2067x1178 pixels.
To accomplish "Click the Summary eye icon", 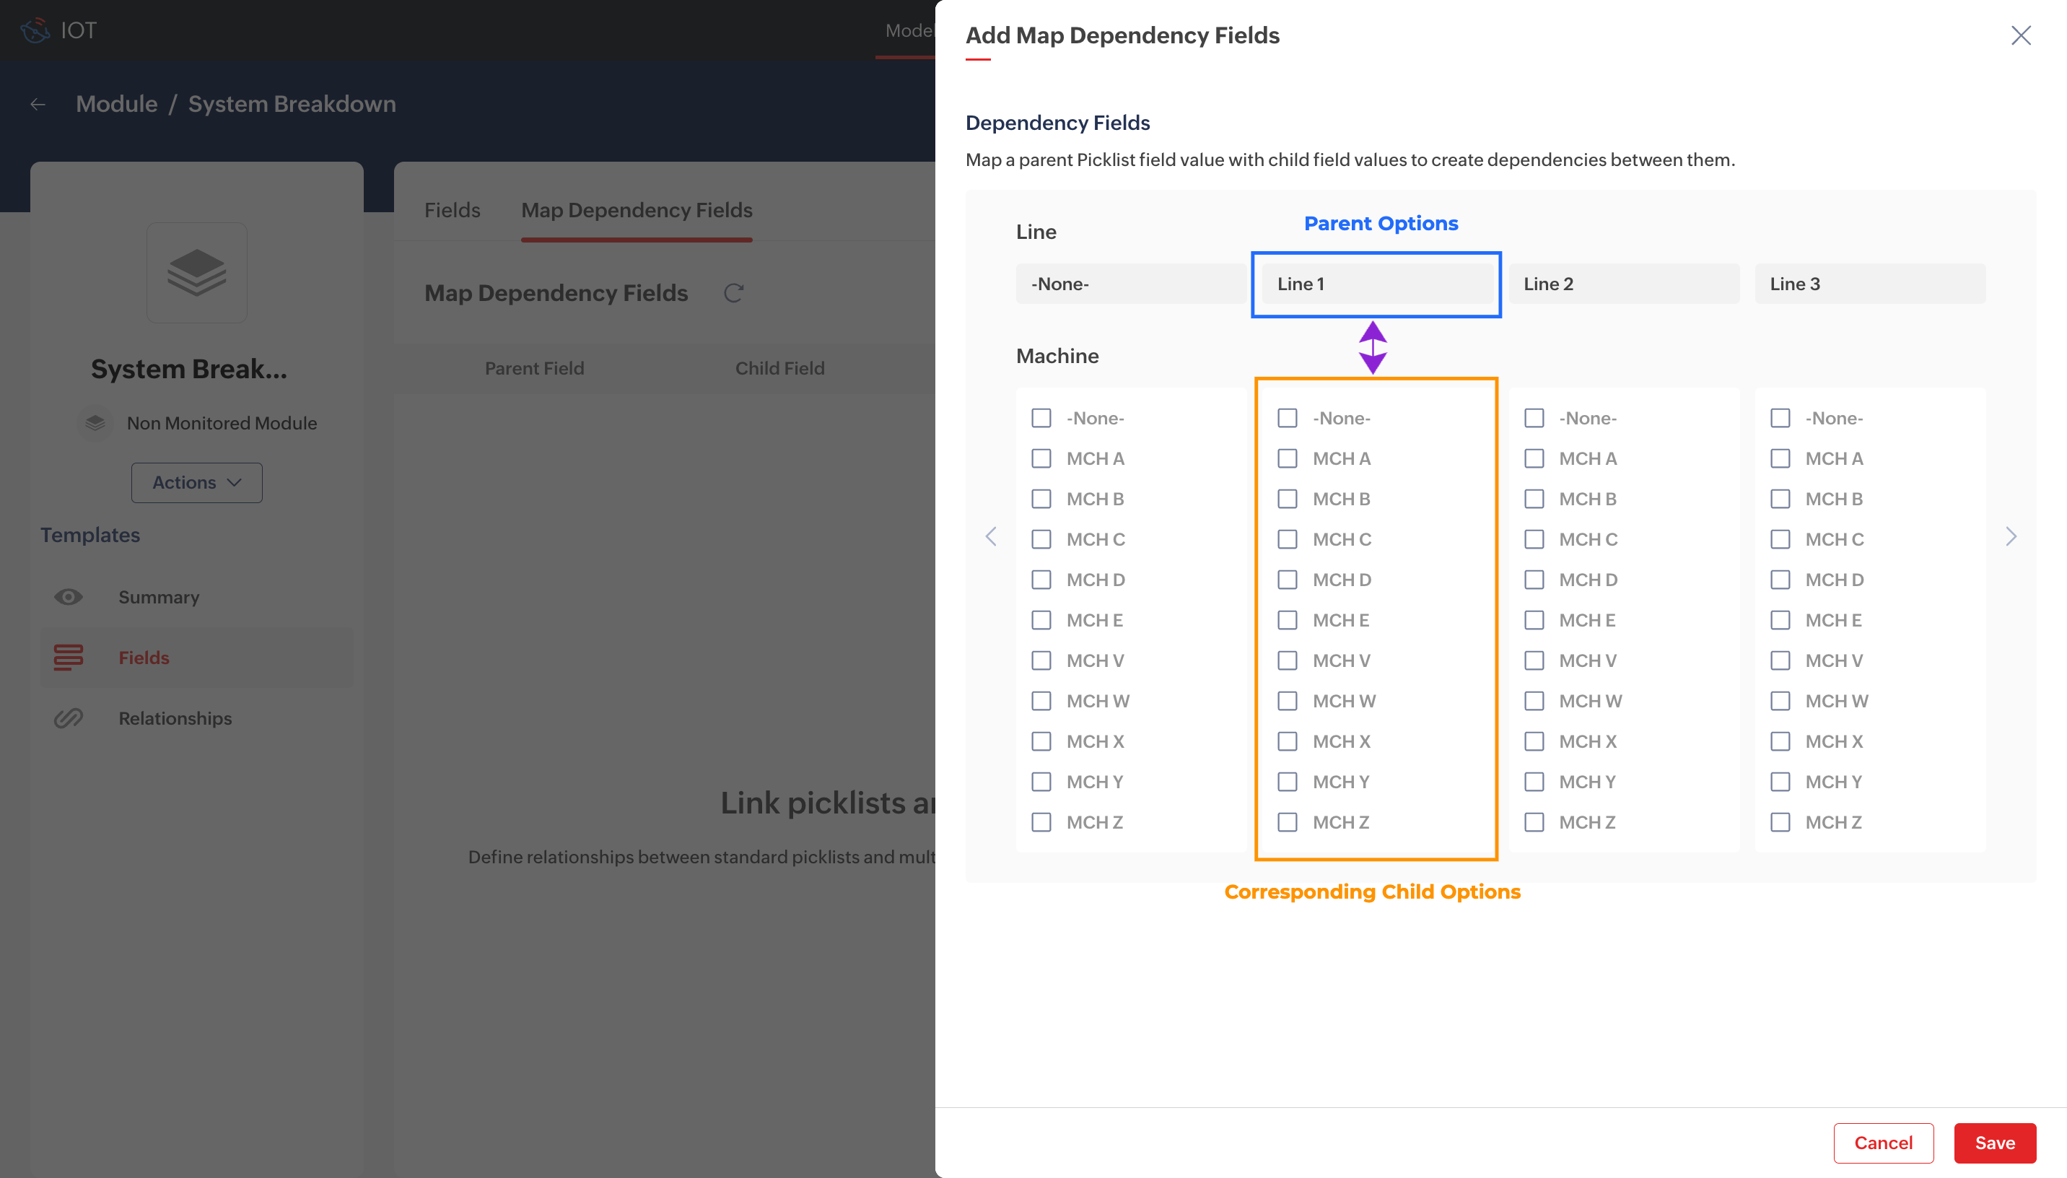I will pos(69,597).
